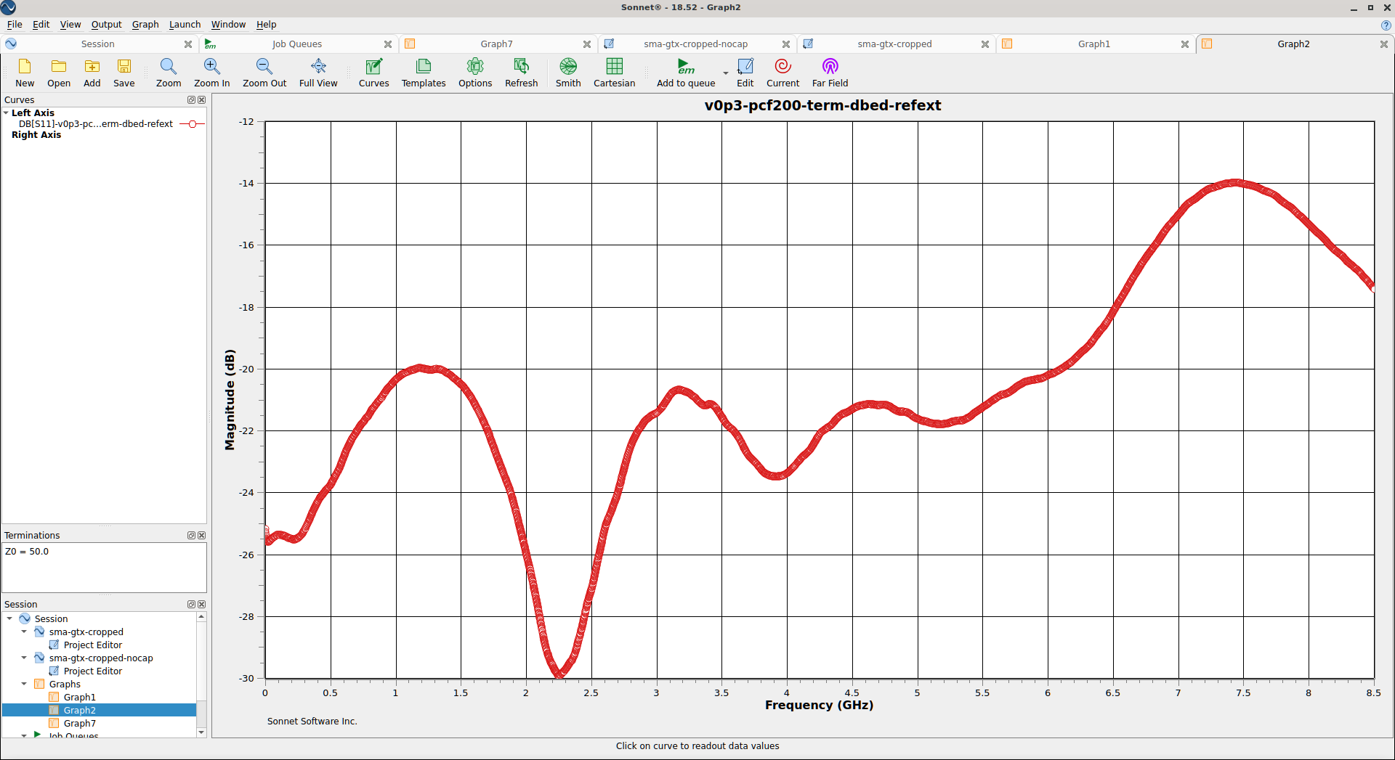Image resolution: width=1395 pixels, height=760 pixels.
Task: Reset plot with Full View
Action: tap(318, 73)
